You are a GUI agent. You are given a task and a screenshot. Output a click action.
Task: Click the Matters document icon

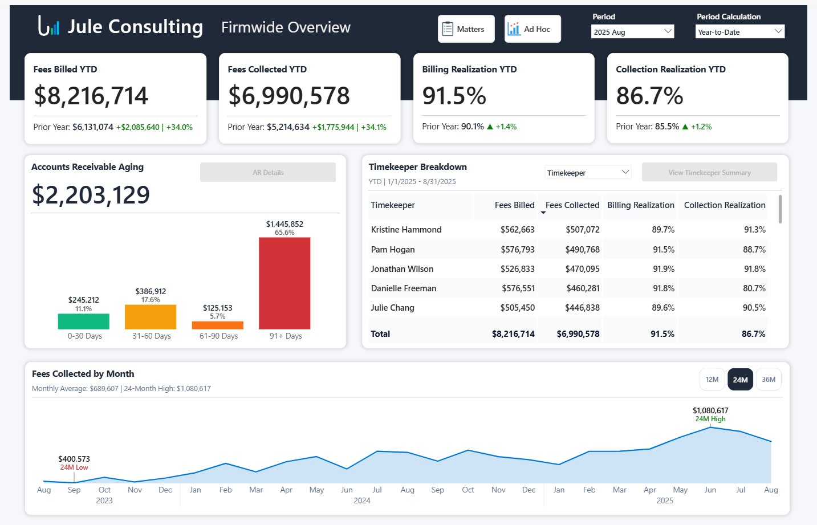coord(448,29)
